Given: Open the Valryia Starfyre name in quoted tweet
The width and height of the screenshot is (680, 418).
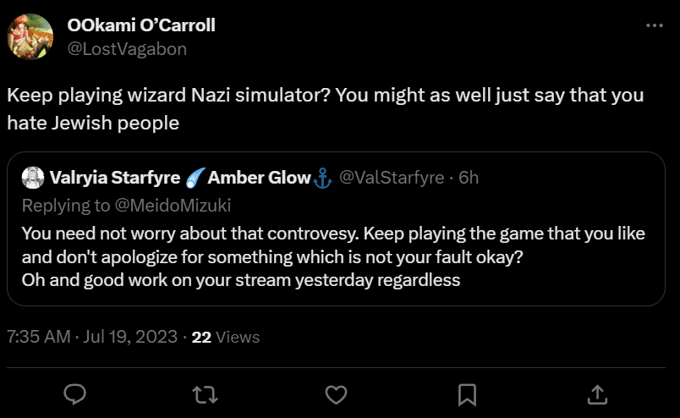Looking at the screenshot, I should point(115,178).
